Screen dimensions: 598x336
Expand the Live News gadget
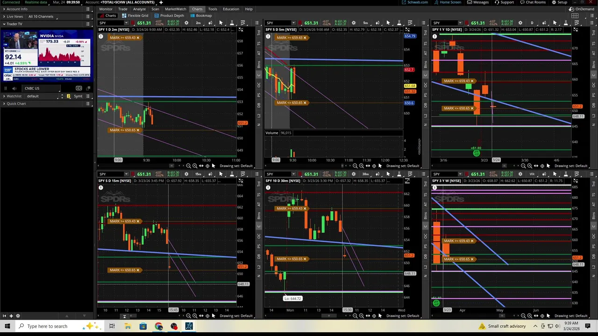pyautogui.click(x=4, y=16)
